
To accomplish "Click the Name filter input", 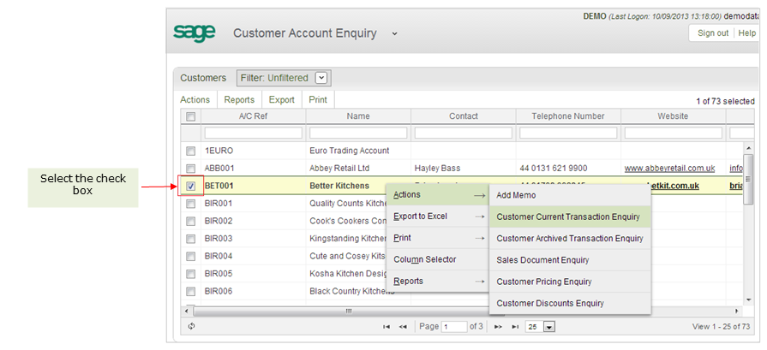I will [x=358, y=133].
